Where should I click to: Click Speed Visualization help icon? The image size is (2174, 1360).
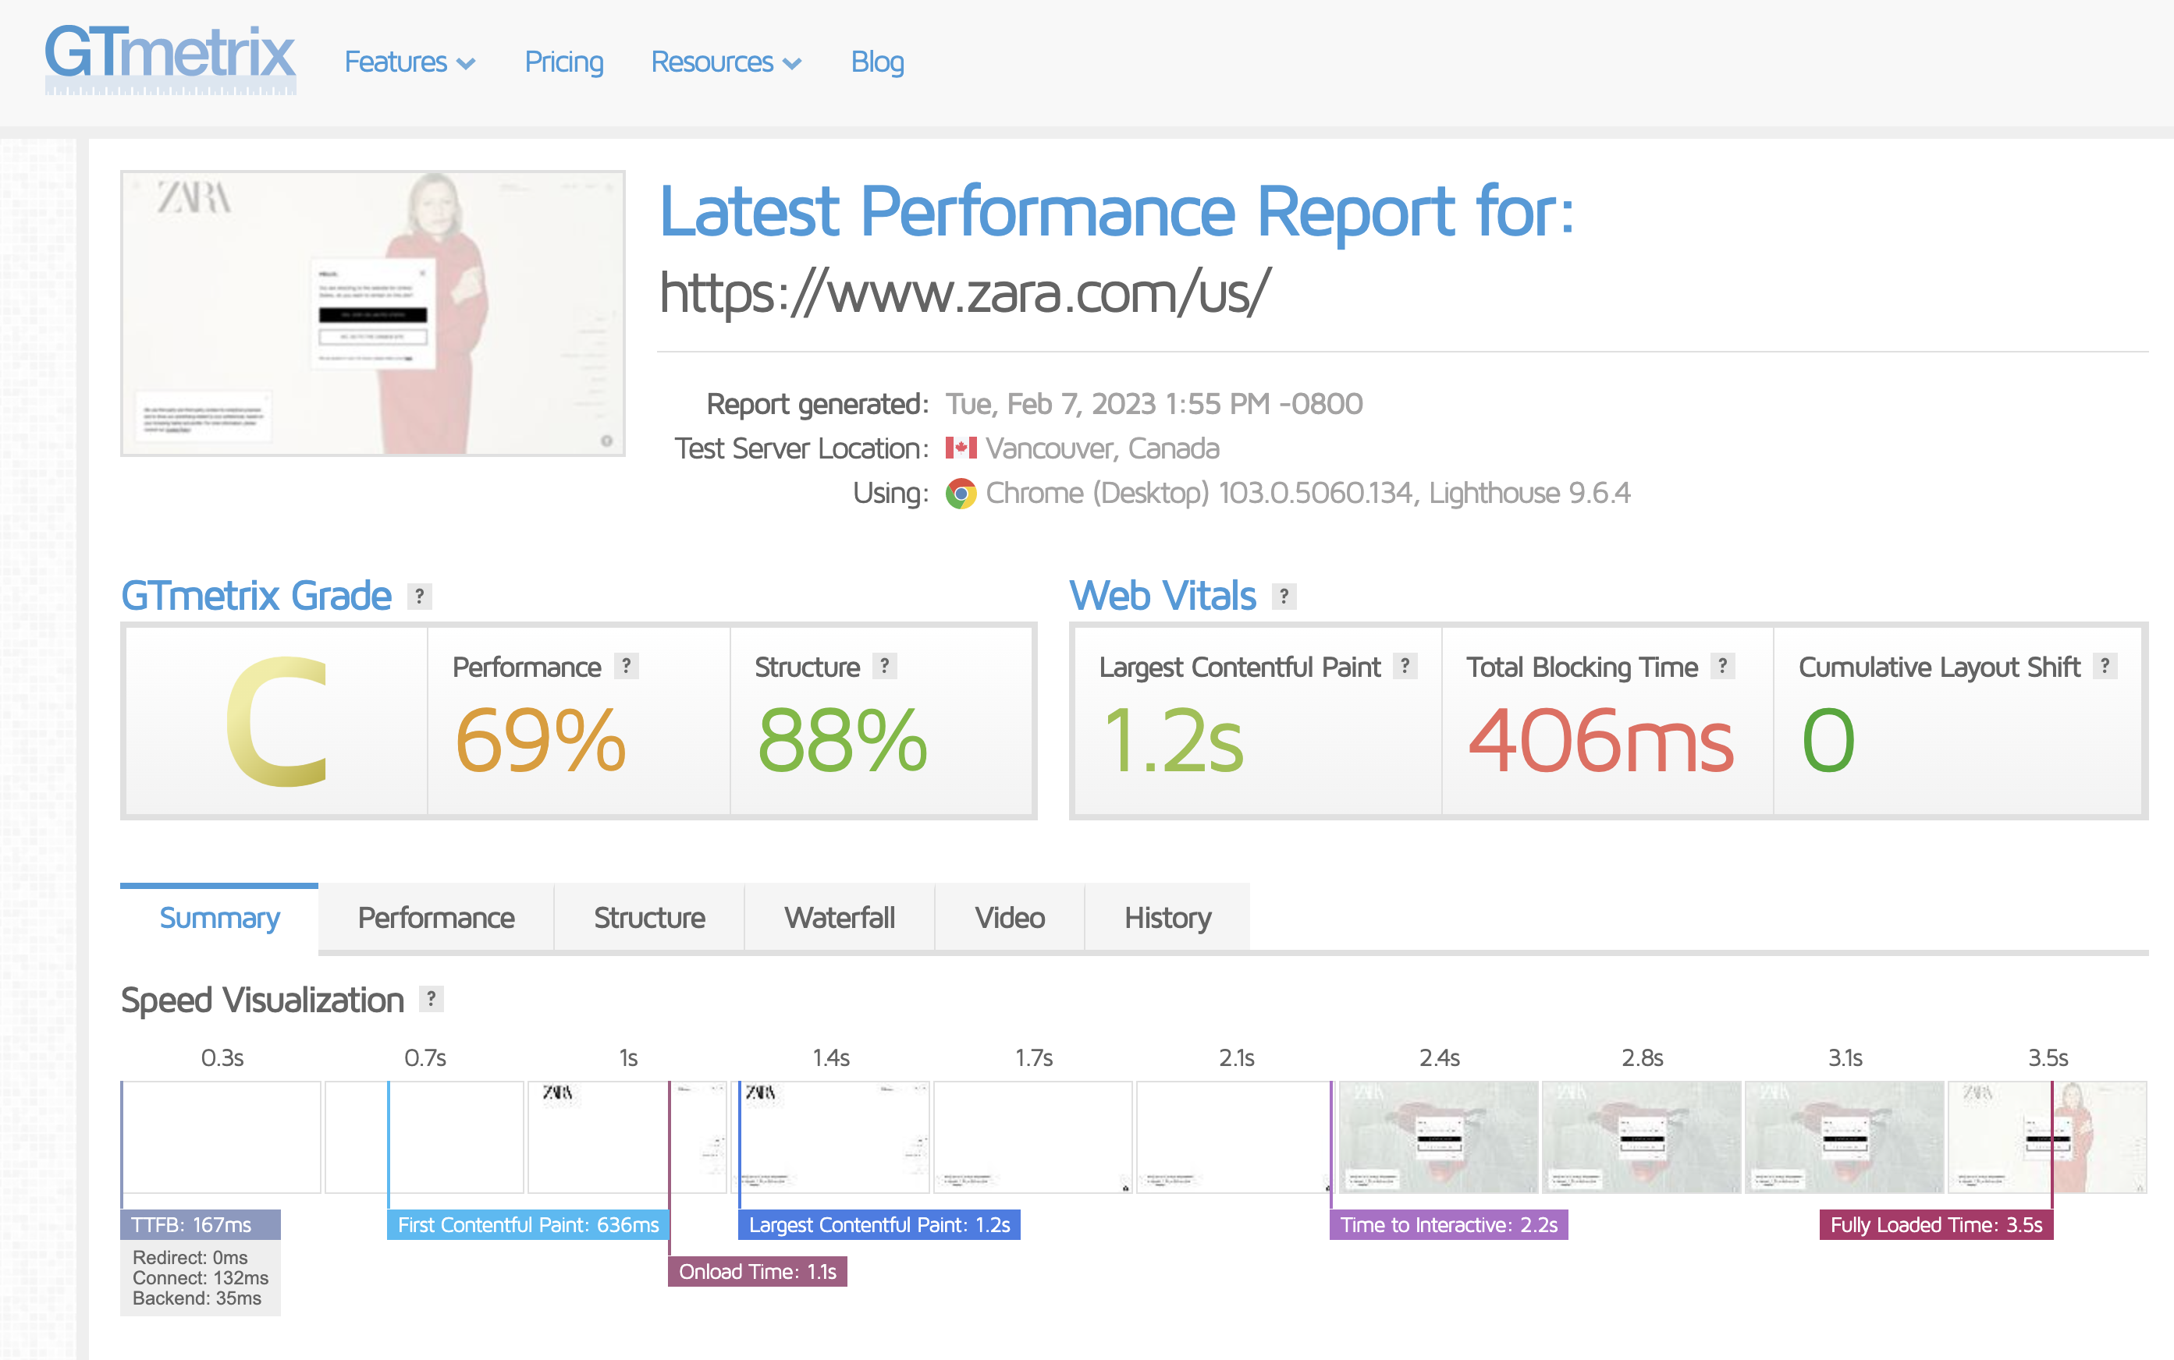[x=431, y=999]
